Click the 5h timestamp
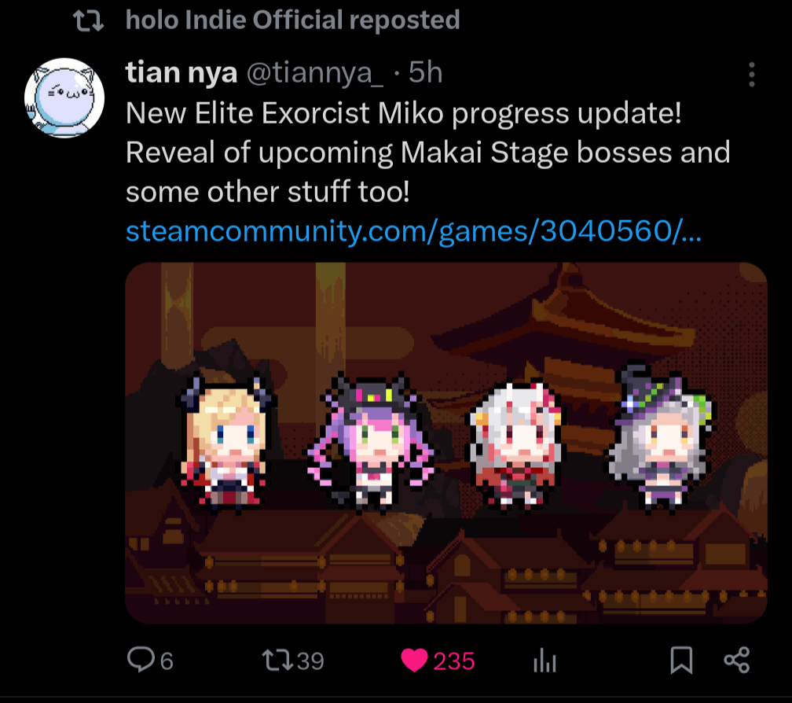The image size is (792, 703). click(425, 72)
